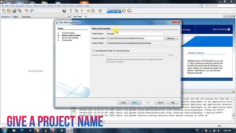
Task: Select the Start Page tab
Action: click(77, 17)
